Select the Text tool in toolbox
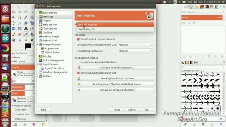This screenshot has height=127, width=226. point(26,29)
